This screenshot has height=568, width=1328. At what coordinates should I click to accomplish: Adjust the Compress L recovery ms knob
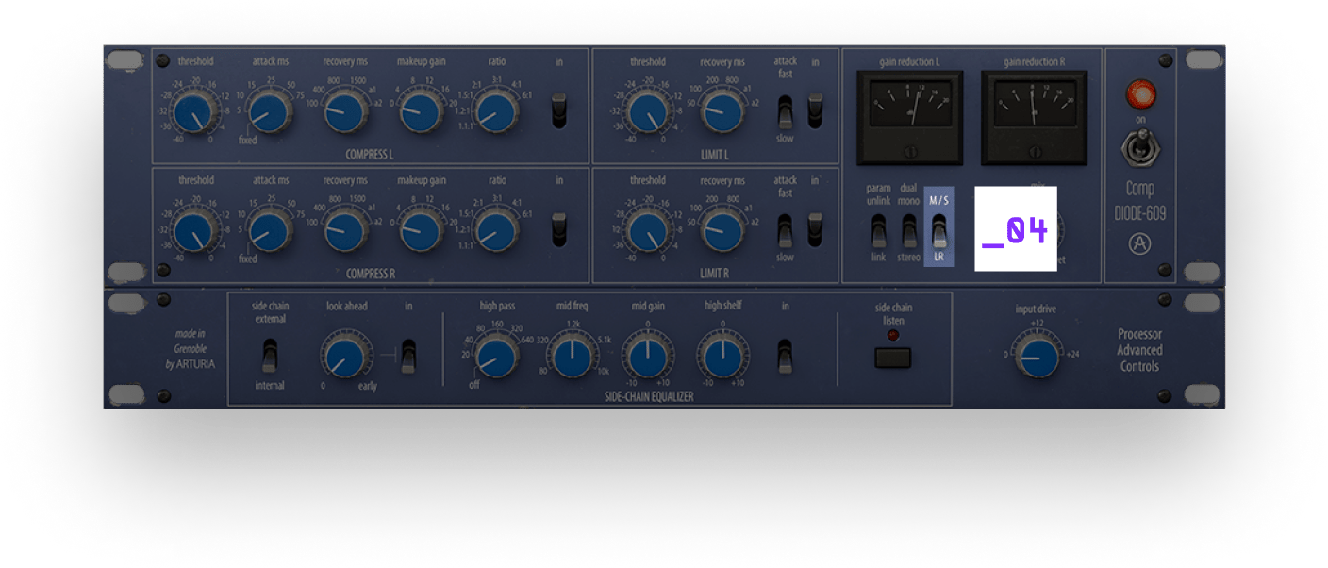tap(345, 113)
